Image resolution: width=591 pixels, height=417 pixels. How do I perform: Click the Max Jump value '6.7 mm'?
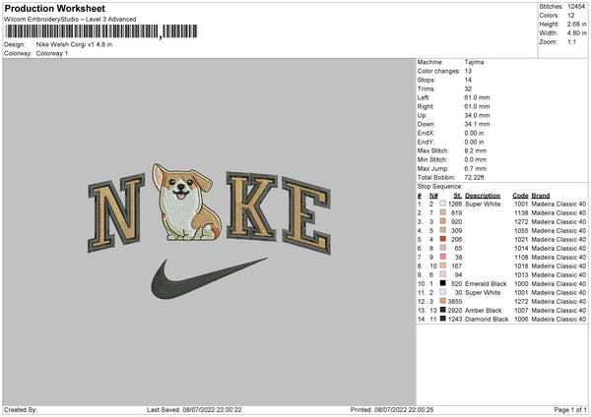(x=476, y=168)
